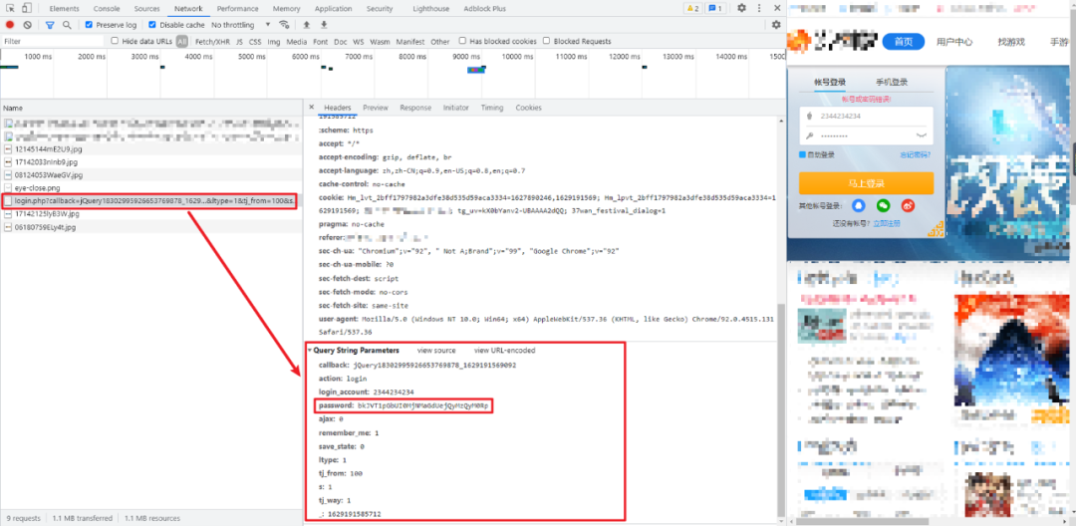Filter requests by Fetch/XHR
The width and height of the screenshot is (1076, 526).
[213, 41]
